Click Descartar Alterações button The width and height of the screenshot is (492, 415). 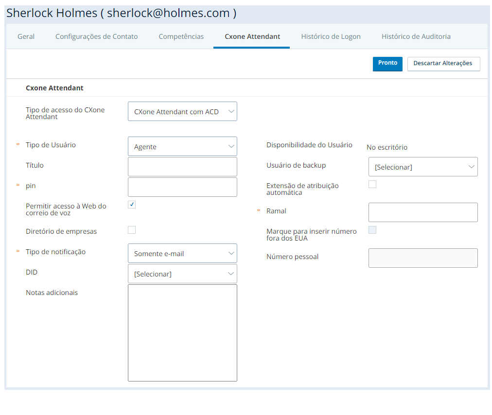pyautogui.click(x=443, y=64)
